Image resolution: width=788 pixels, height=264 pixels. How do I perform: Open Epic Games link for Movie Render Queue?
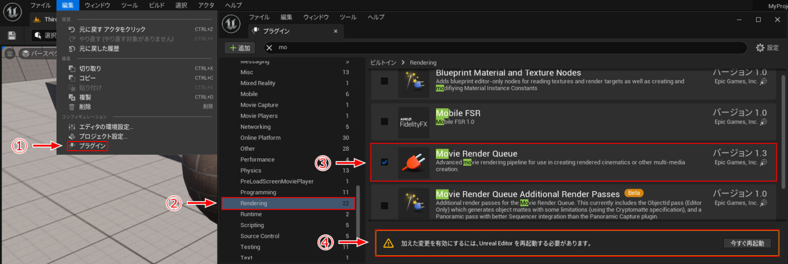click(763, 163)
